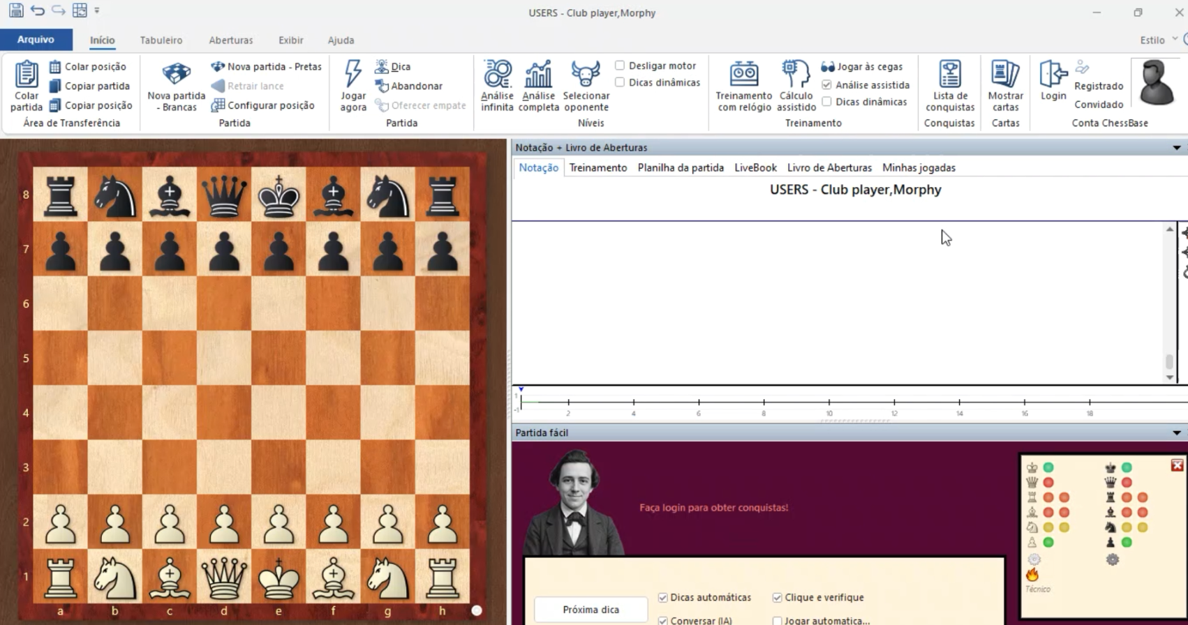
Task: Open the Minhas jogadas tab
Action: coord(919,167)
